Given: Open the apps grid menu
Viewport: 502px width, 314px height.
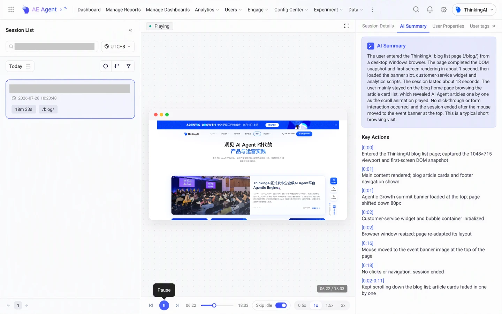Looking at the screenshot, I should tap(11, 9).
